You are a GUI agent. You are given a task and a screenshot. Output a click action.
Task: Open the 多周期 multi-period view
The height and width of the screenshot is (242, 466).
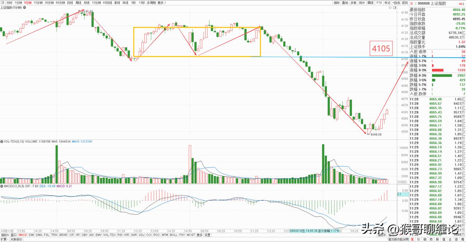pos(151,3)
